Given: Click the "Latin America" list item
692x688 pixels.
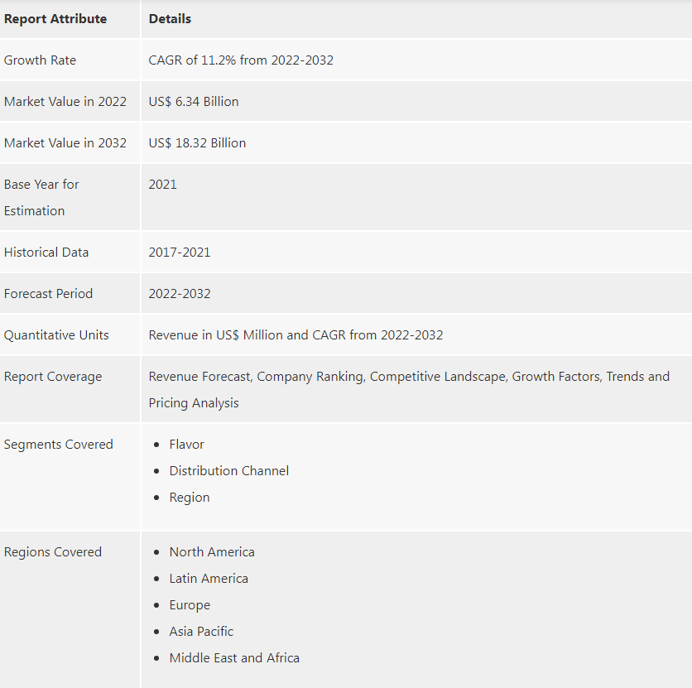Looking at the screenshot, I should pyautogui.click(x=209, y=578).
